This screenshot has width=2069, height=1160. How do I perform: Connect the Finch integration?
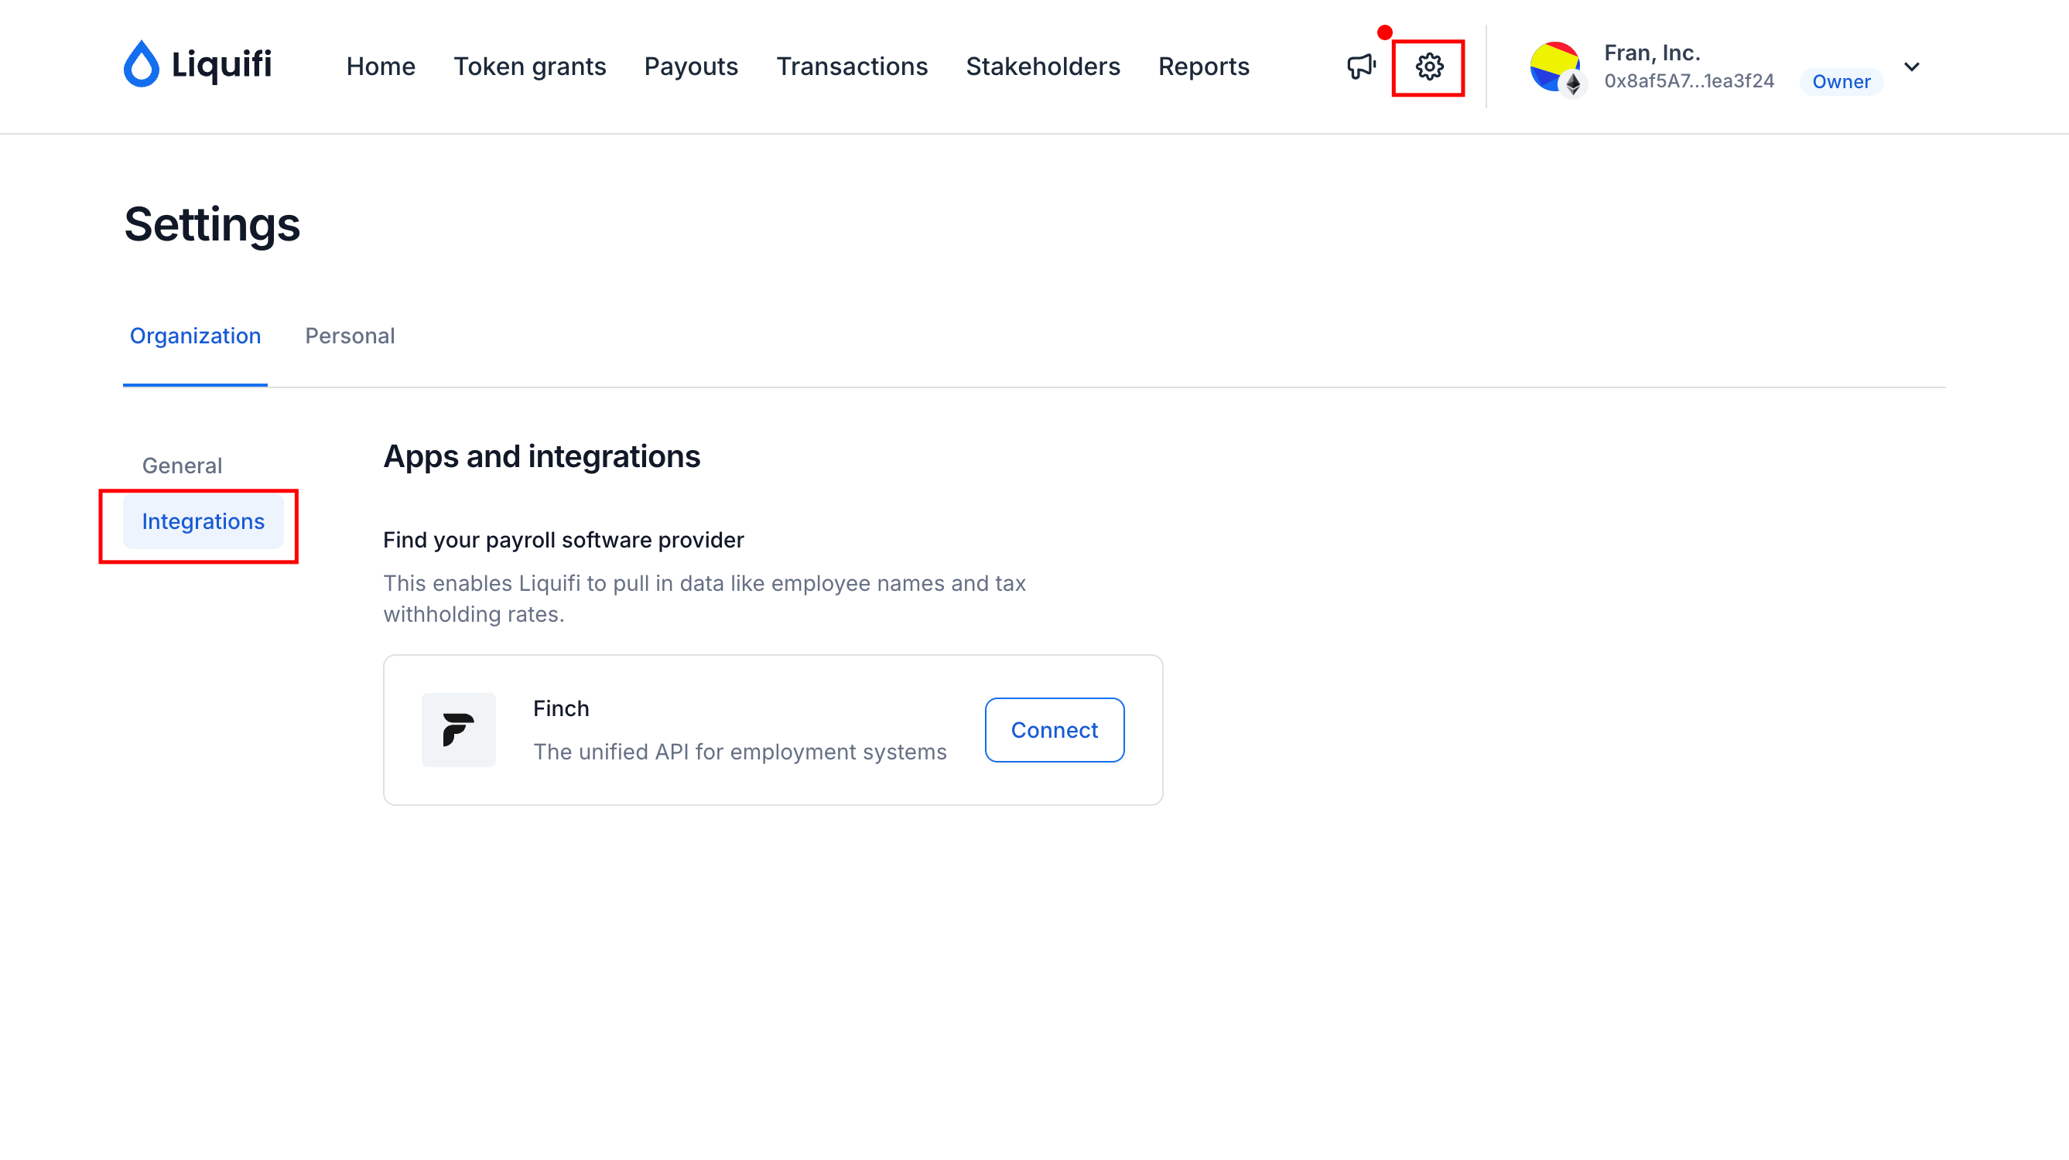tap(1054, 730)
